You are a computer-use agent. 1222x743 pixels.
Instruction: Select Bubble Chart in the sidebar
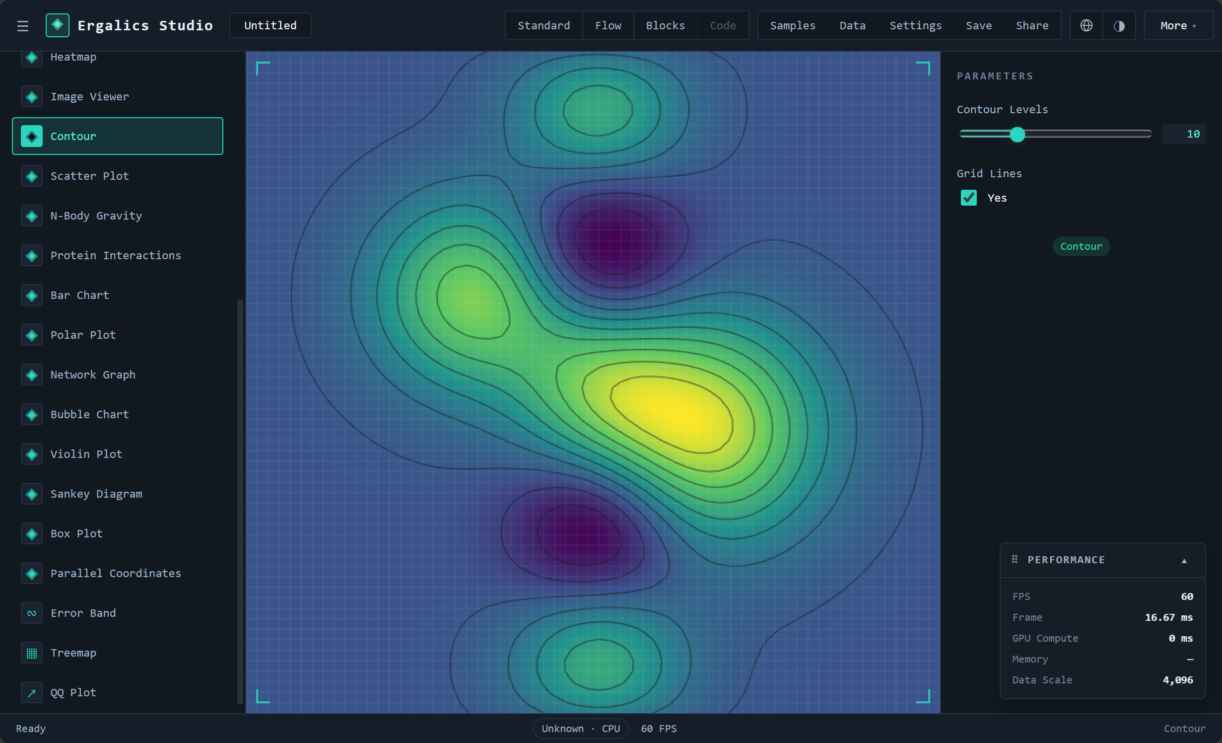click(x=118, y=415)
